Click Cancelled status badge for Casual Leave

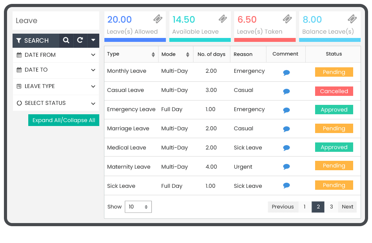click(x=334, y=91)
